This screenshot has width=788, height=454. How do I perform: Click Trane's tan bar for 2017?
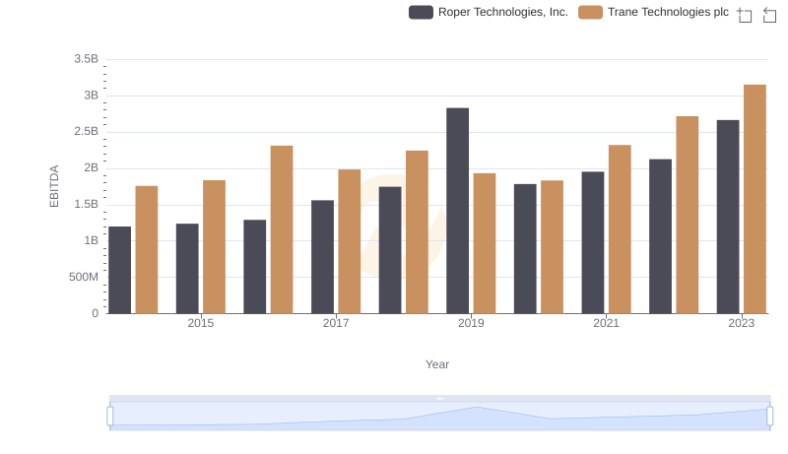[x=350, y=241]
